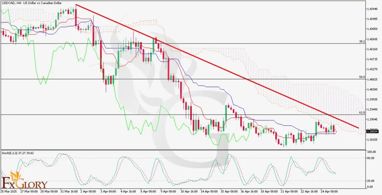Click the 16 Apr 16:00 time label
This screenshot has height=195, width=382.
click(249, 191)
